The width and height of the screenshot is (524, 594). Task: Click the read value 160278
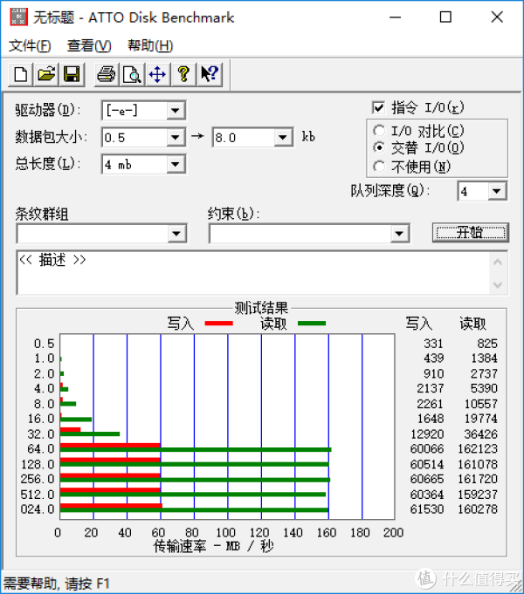point(478,509)
